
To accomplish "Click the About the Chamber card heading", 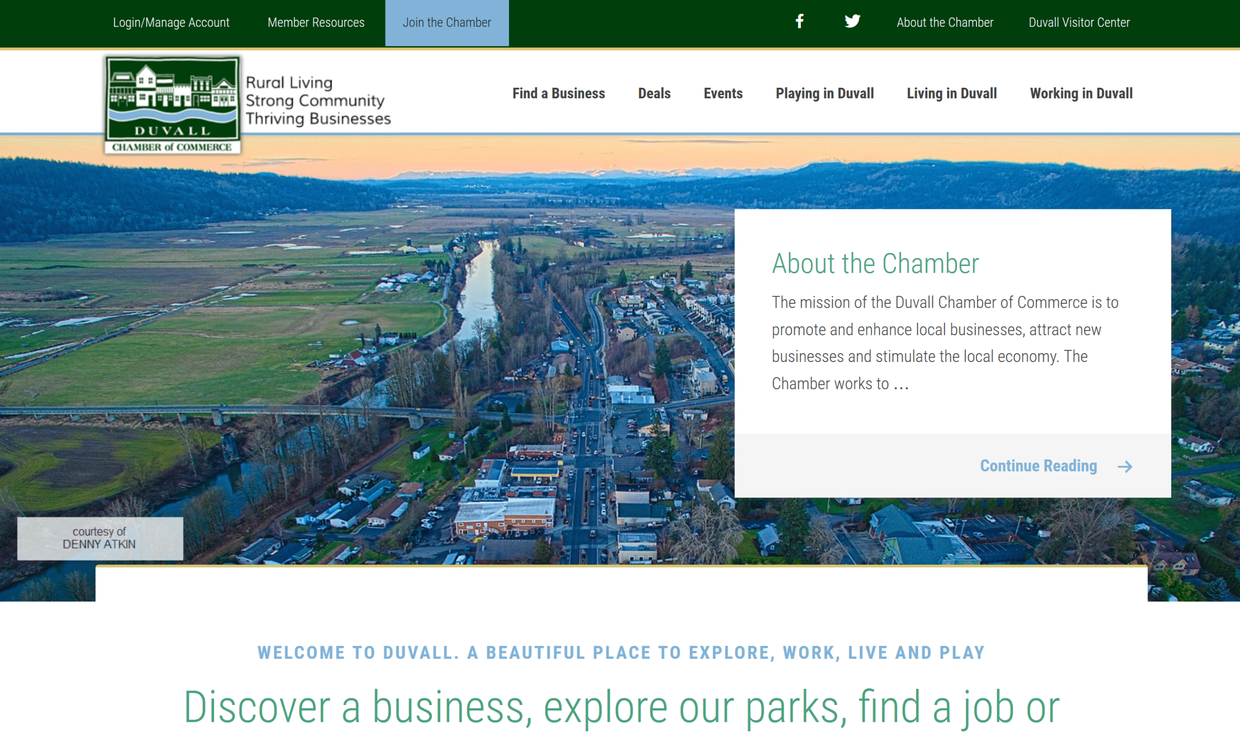I will (x=875, y=263).
